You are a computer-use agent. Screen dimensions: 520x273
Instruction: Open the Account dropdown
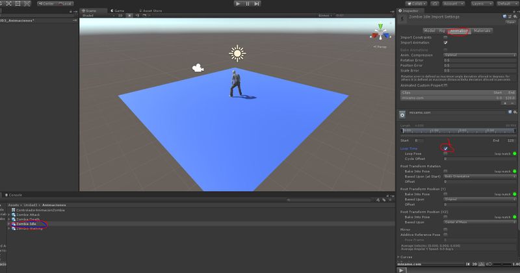pyautogui.click(x=453, y=4)
